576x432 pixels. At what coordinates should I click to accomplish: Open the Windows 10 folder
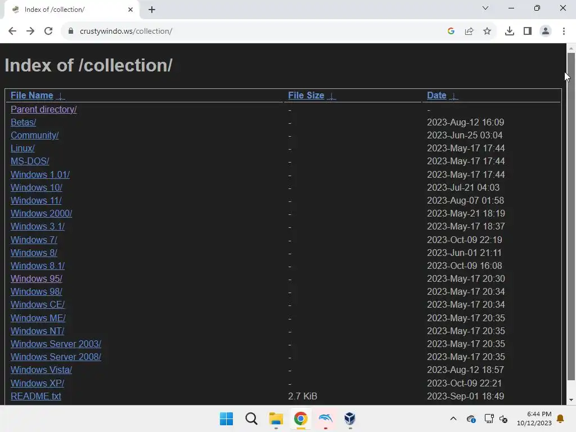click(x=37, y=188)
